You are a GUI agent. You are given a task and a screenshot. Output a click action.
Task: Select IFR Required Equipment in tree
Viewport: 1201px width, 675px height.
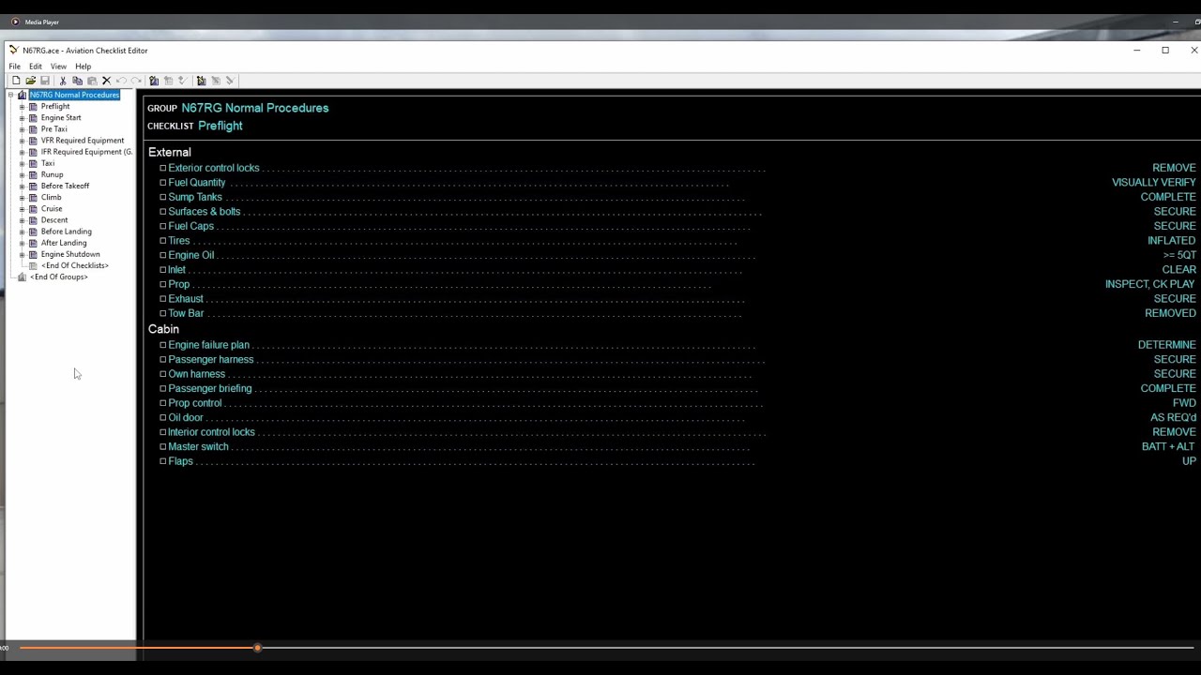point(86,152)
